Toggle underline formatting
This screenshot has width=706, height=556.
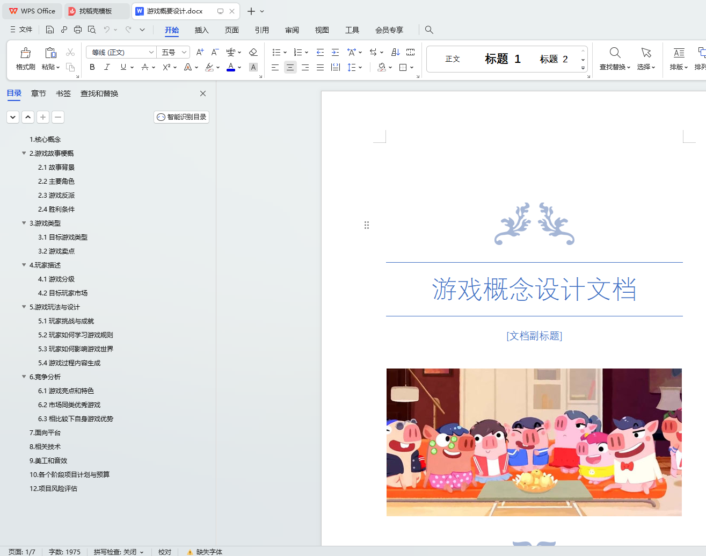click(123, 67)
